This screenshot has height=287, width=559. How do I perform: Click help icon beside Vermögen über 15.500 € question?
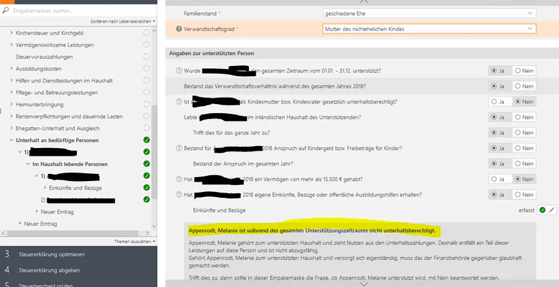click(179, 179)
